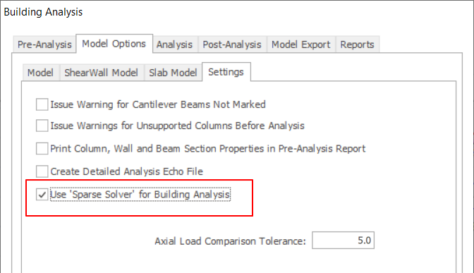Screen dimensions: 474x273
Task: Tick the print section properties checkbox
Action: pos(42,148)
